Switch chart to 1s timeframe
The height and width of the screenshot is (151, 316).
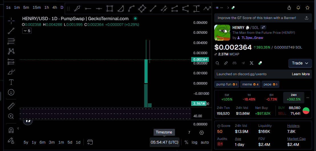click(8, 8)
